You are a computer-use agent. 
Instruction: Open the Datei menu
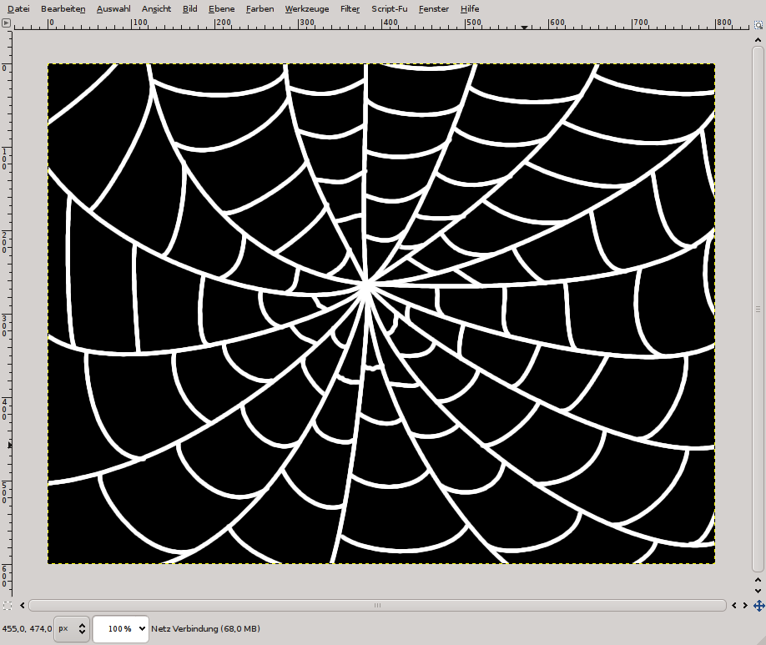18,9
